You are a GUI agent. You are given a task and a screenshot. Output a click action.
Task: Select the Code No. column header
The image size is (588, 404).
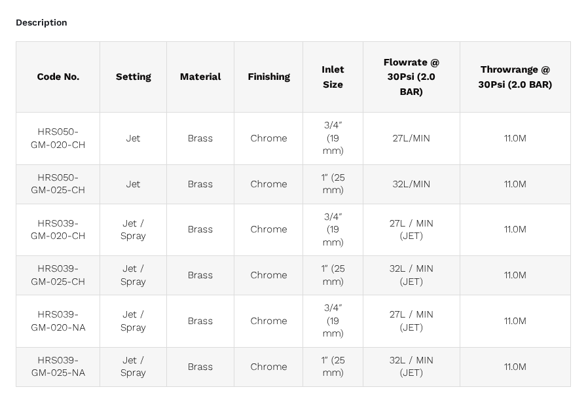point(58,77)
